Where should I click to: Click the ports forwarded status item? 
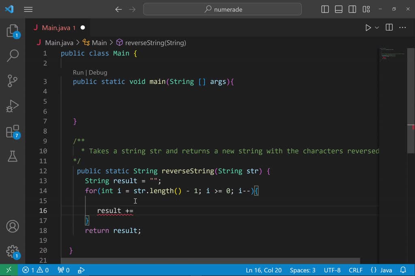coord(64,270)
